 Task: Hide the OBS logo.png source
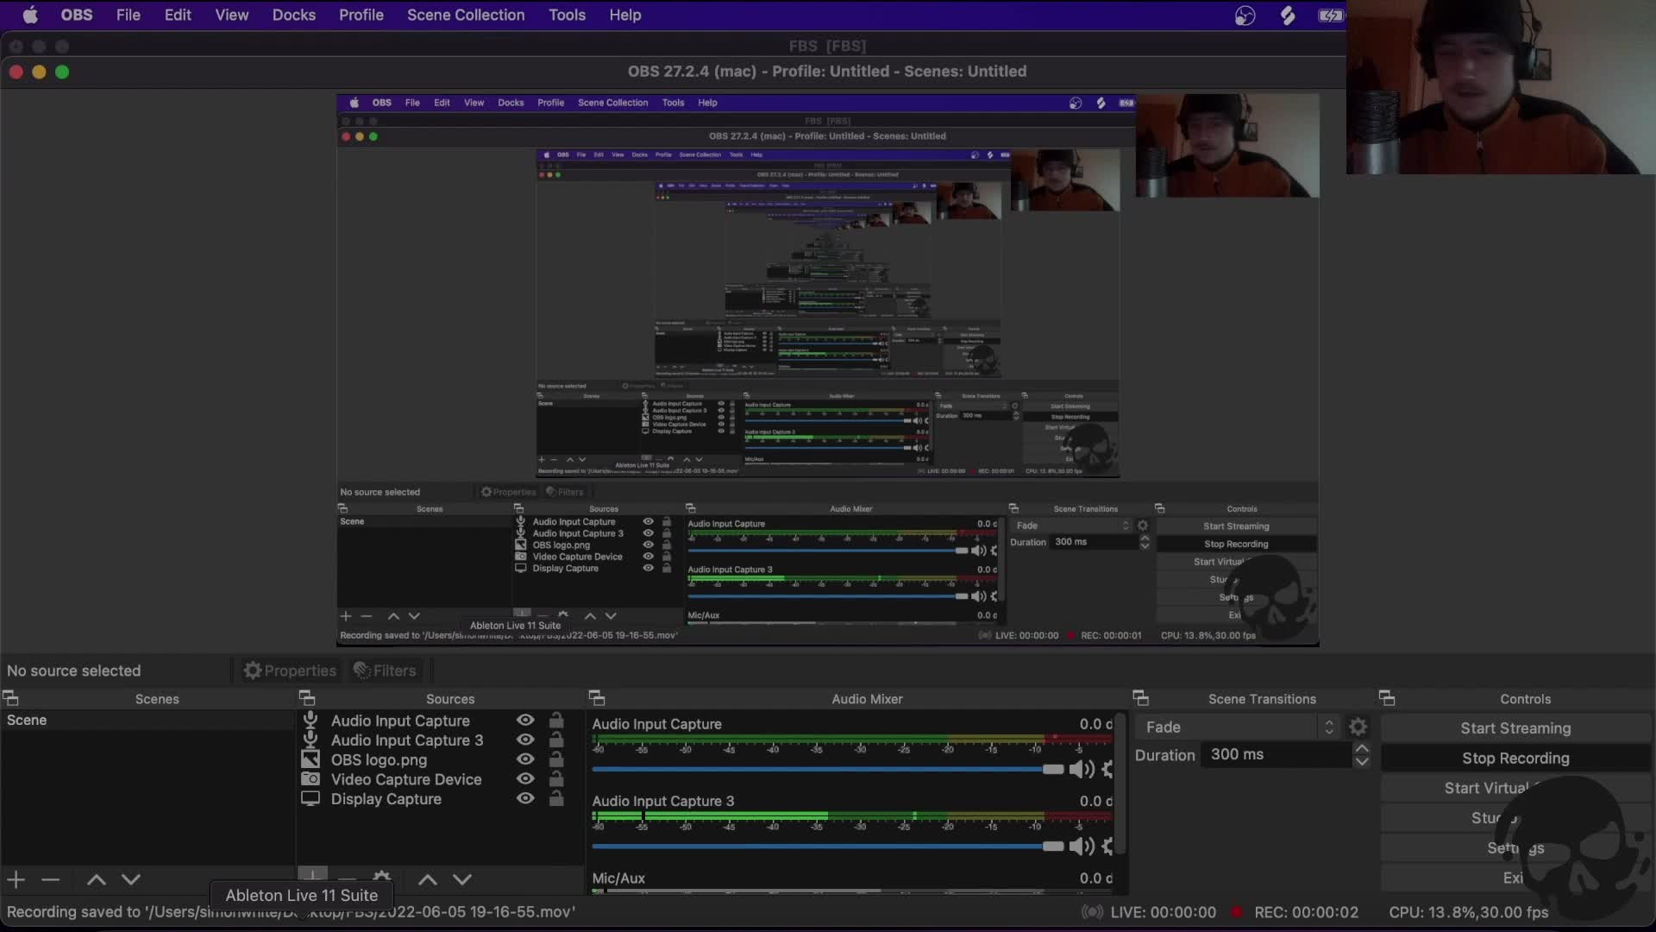coord(525,759)
